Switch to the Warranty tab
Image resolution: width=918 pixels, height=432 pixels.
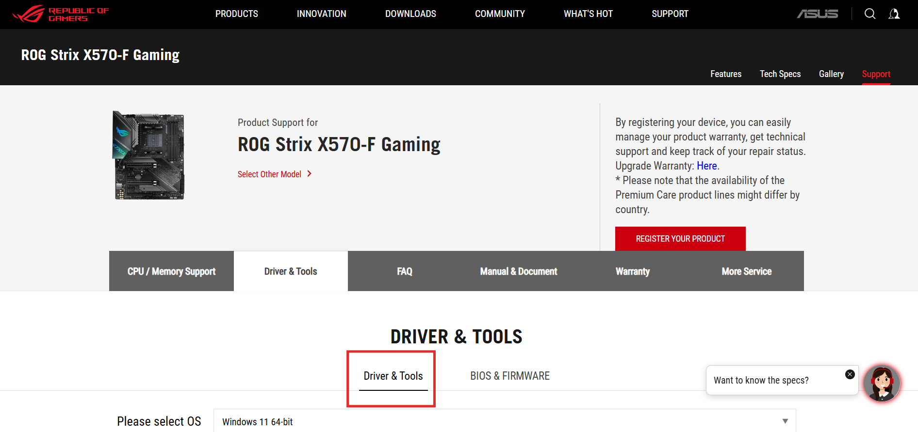tap(633, 271)
